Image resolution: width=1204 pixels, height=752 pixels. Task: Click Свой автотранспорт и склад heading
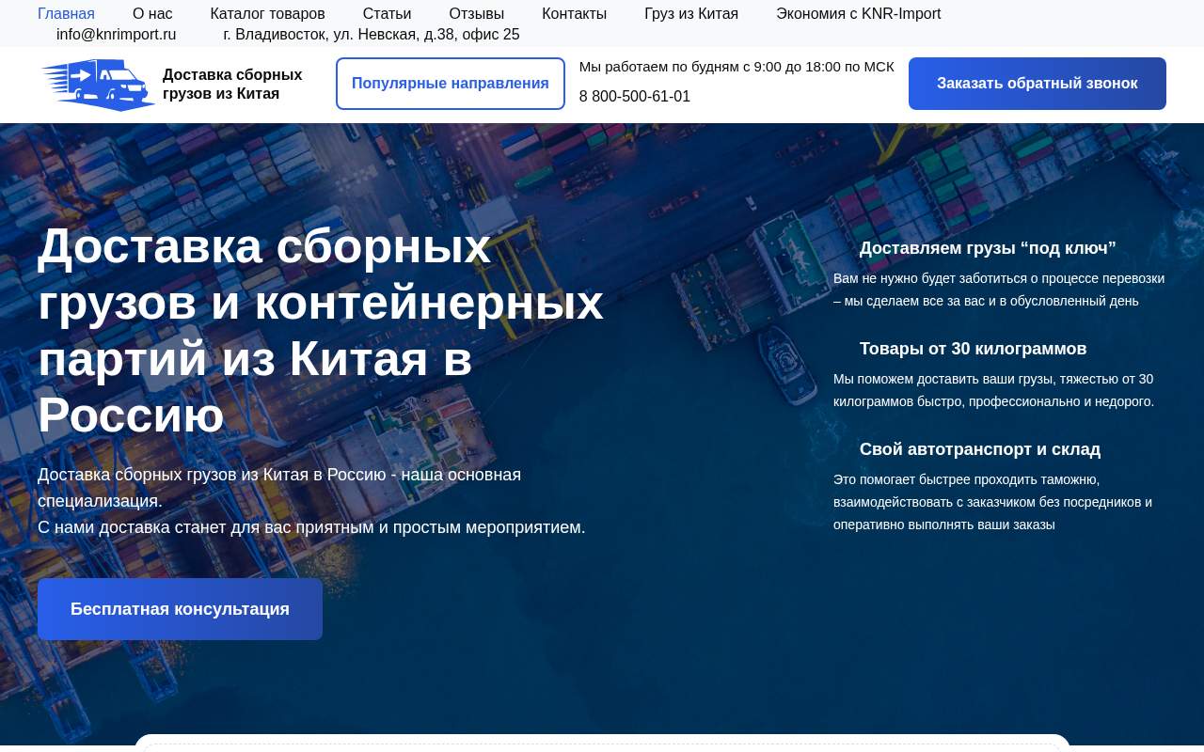tap(980, 449)
